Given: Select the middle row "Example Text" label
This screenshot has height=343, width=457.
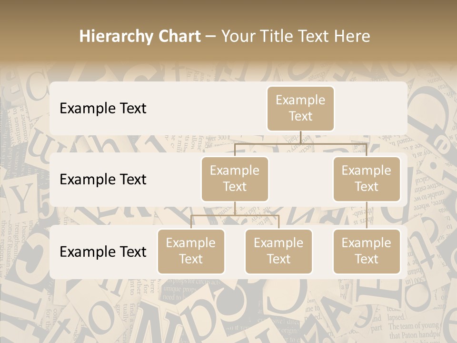Looking at the screenshot, I should pos(103,179).
